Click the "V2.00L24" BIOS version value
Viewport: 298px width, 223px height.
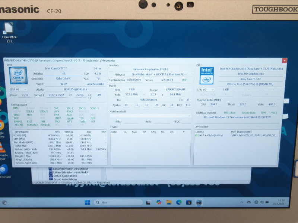167,80
